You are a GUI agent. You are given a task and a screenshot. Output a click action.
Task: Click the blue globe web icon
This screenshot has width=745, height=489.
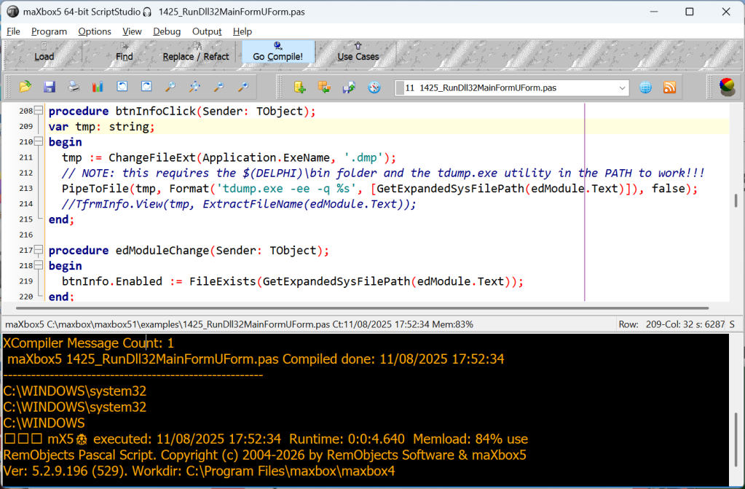(x=645, y=87)
